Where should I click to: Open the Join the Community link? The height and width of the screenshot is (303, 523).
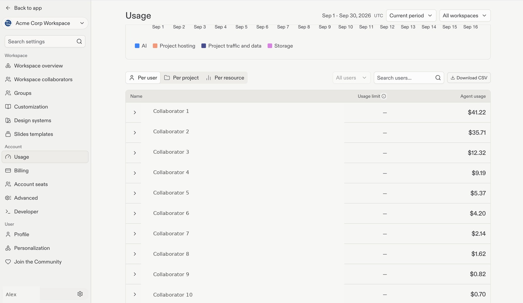(45, 262)
